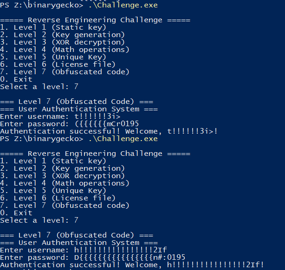The height and width of the screenshot is (270, 285).
Task: Click Level 6 (License file) in second menu
Action: point(58,198)
